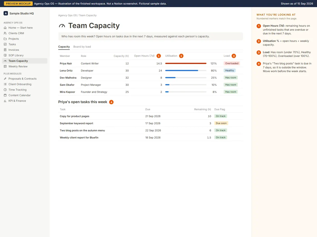Click the Tasks checkbox icon in sidebar
Screen dimensions: 317x237
[5, 44]
